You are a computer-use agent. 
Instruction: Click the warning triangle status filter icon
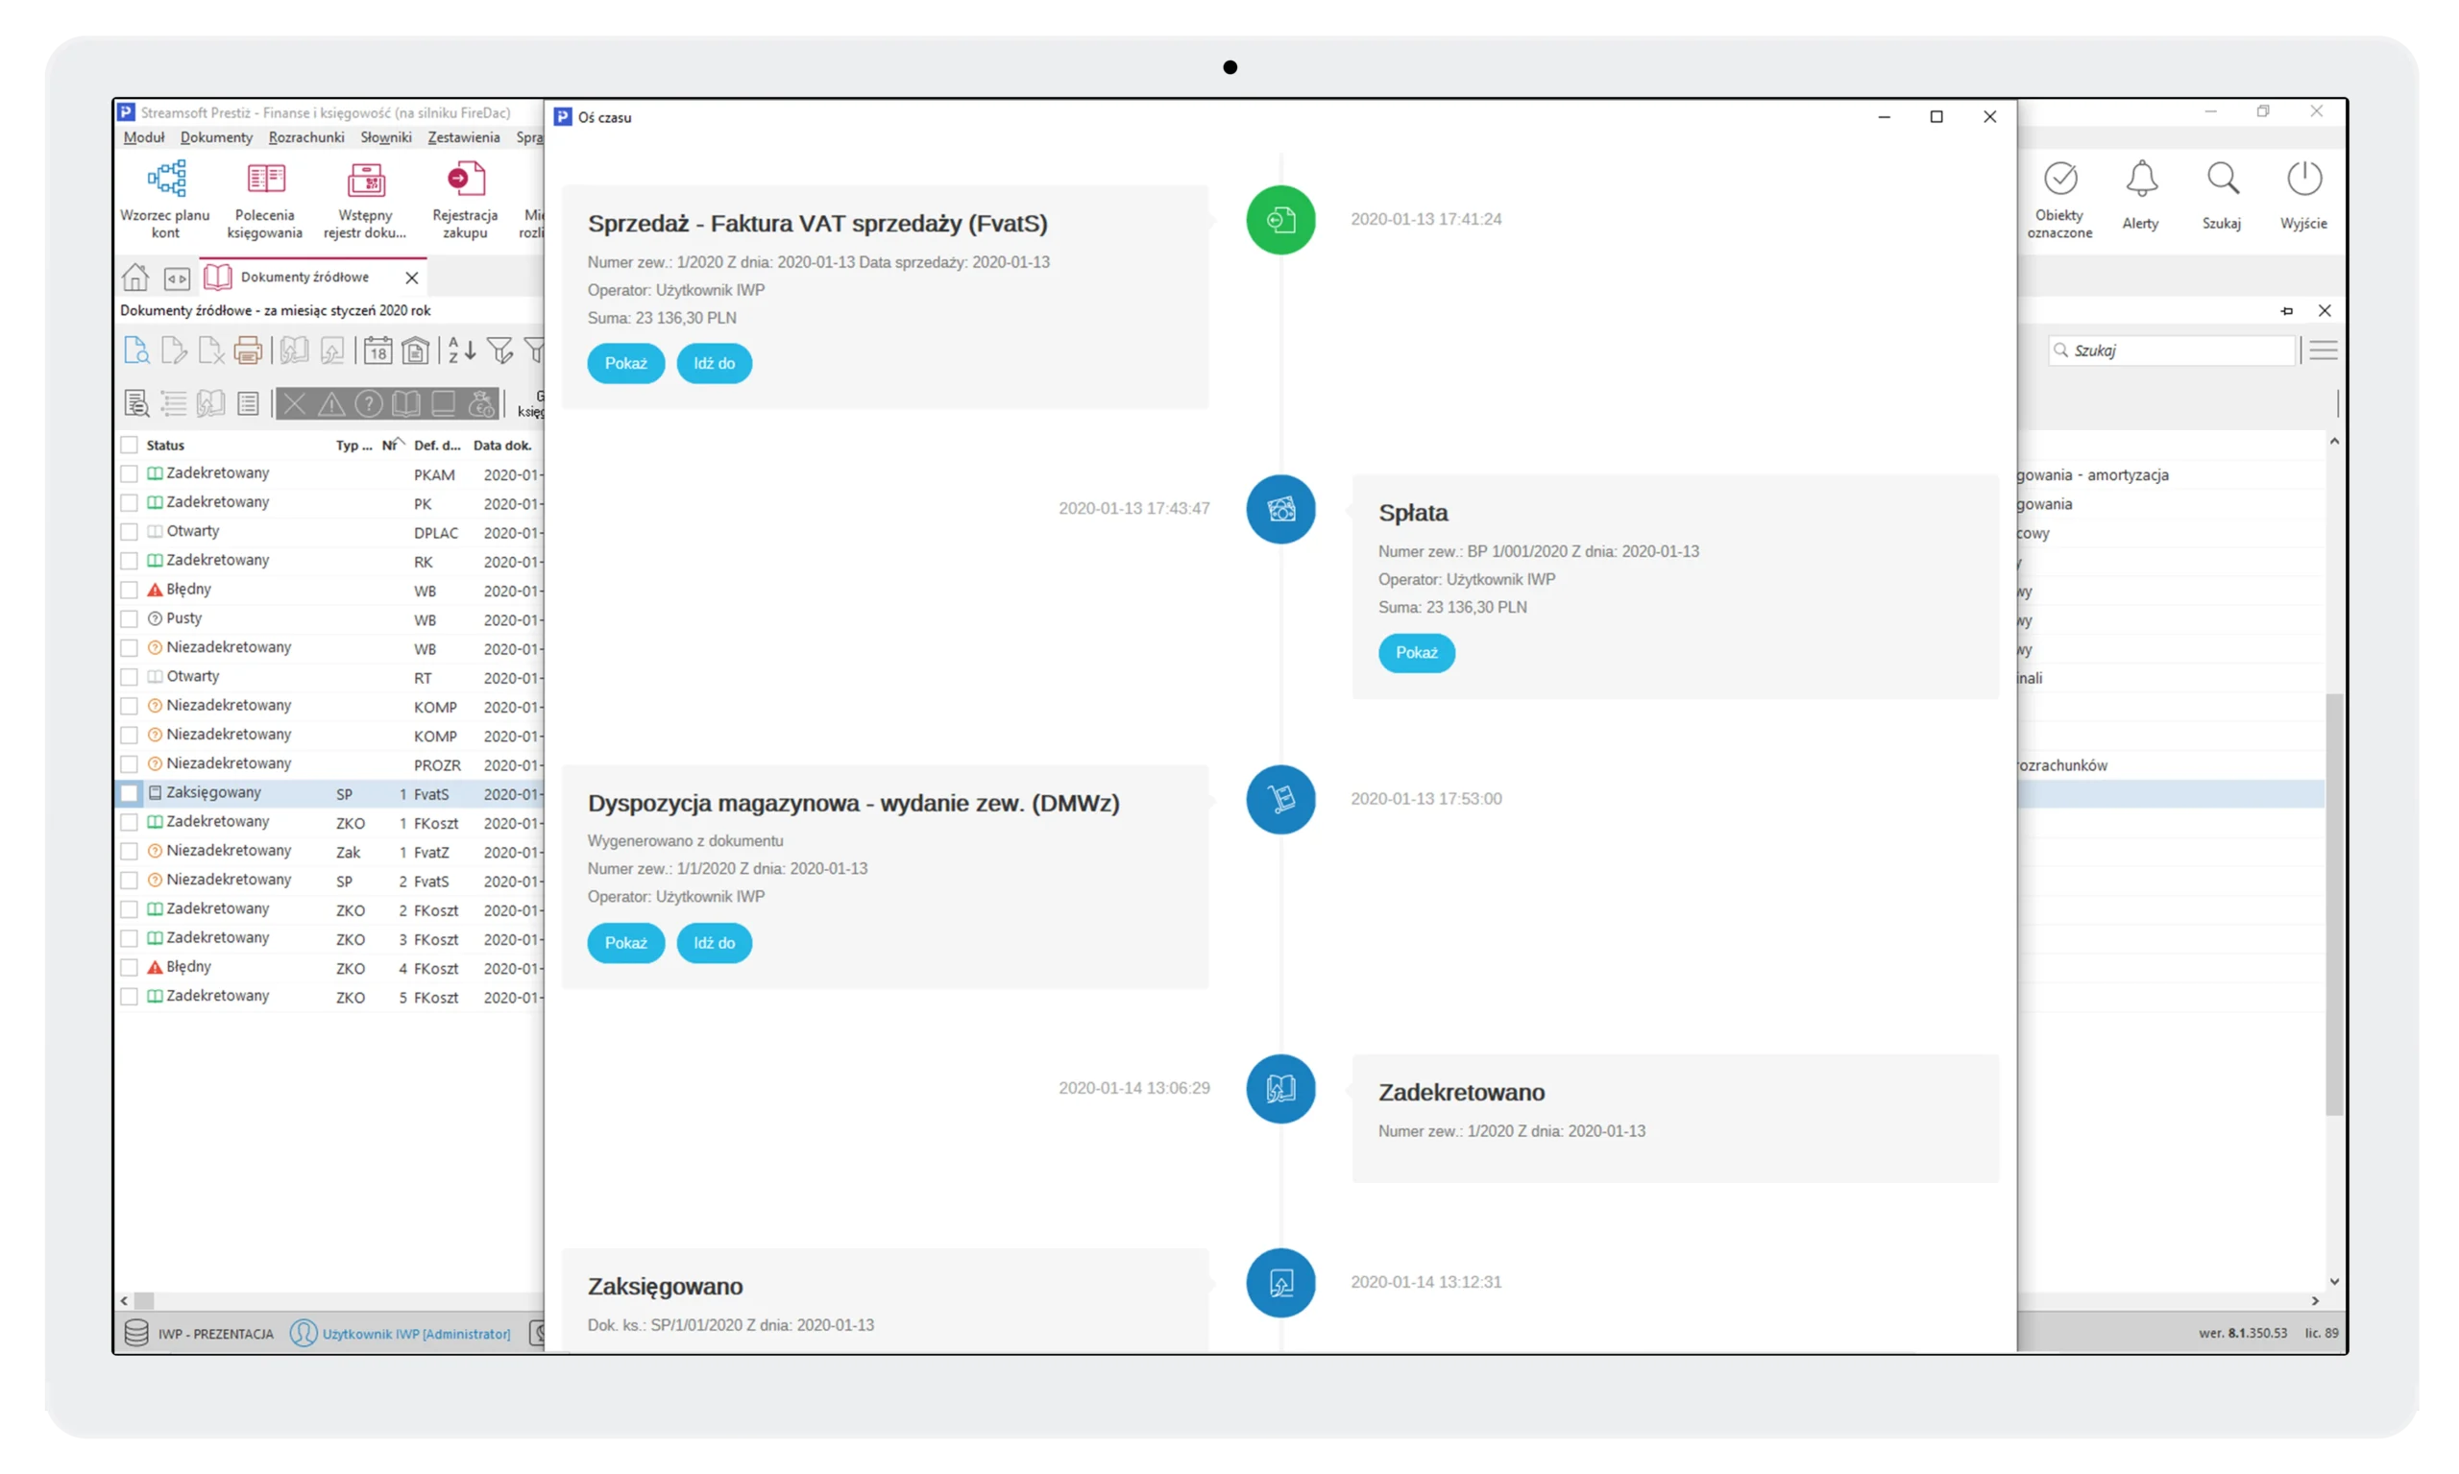[330, 403]
